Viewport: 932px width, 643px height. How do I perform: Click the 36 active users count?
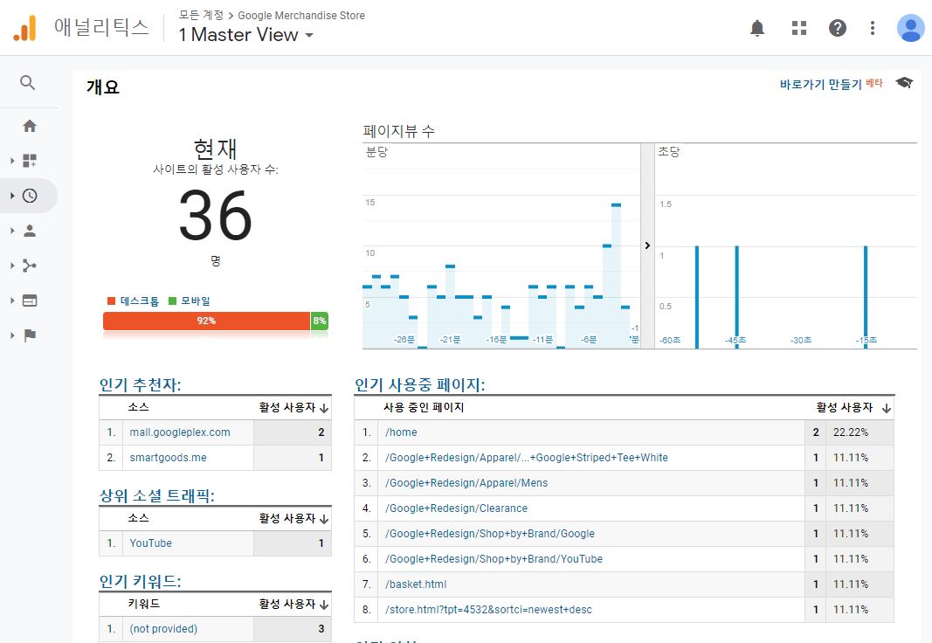point(215,215)
